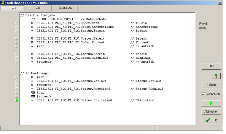The width and height of the screenshot is (226, 134).
Task: Click the marker next to Order.Vorlauf line
Action: click(x=17, y=42)
